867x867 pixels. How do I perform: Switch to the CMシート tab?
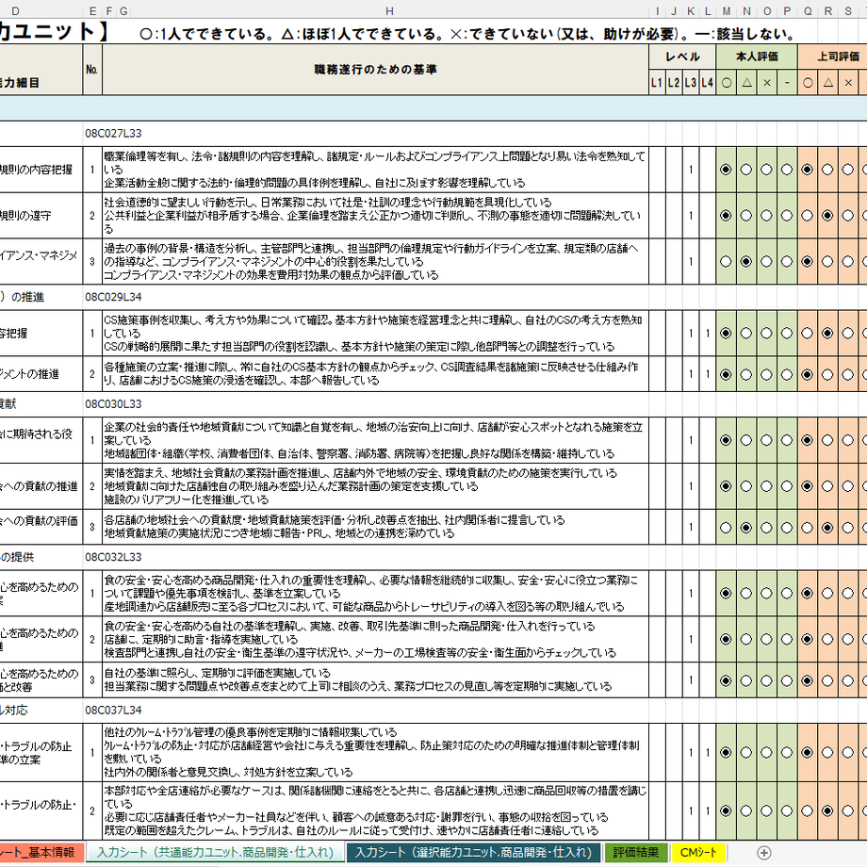[x=697, y=853]
